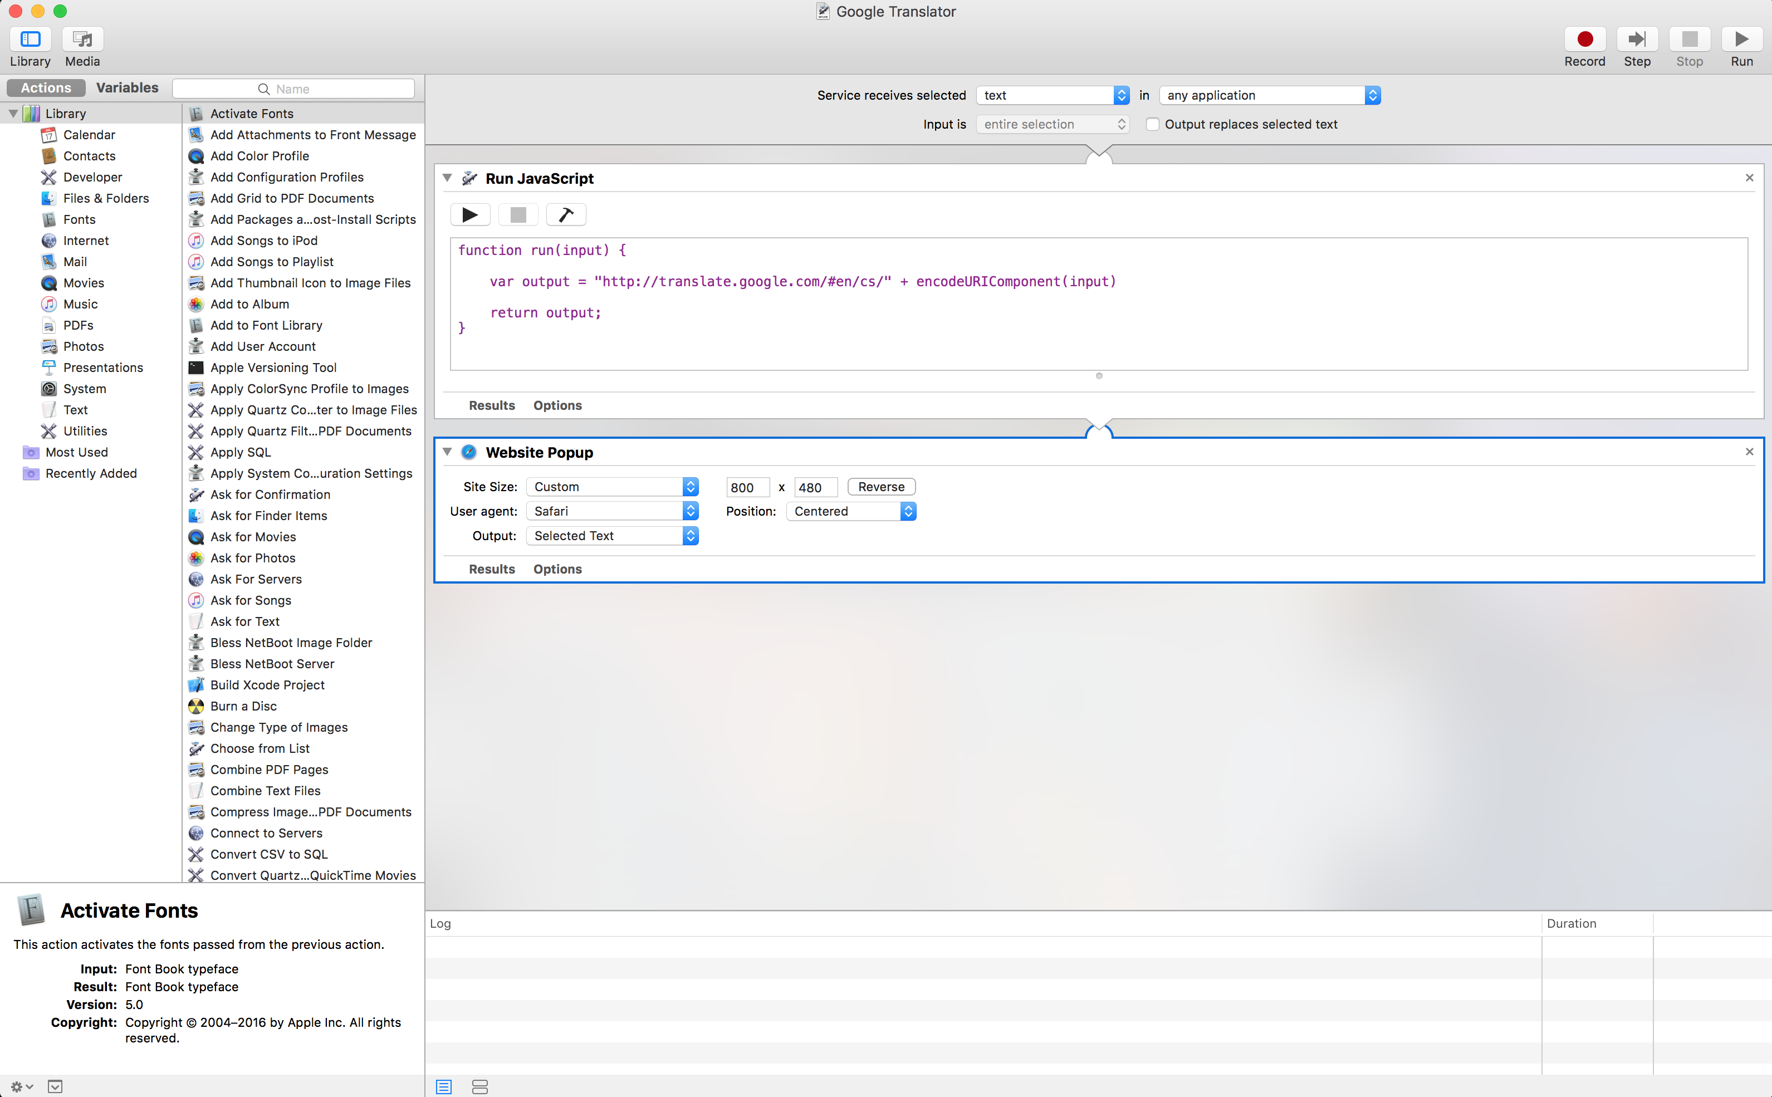Click the Step icon in the toolbar

[1637, 39]
